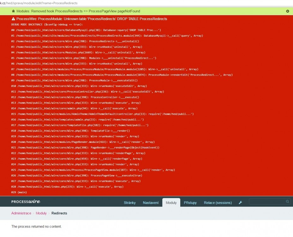Navigate to the Moduly breadcrumb link

click(41, 213)
